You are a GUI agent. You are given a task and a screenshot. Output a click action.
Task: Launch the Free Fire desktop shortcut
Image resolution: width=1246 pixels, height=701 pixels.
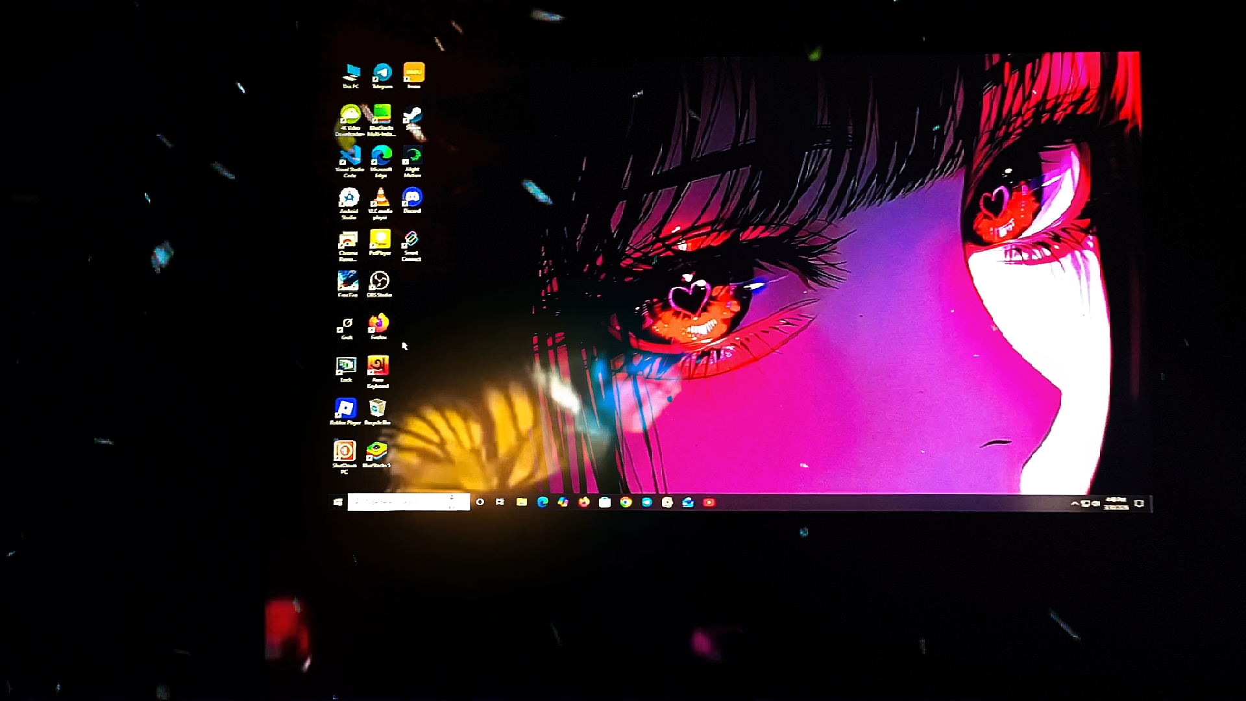347,284
